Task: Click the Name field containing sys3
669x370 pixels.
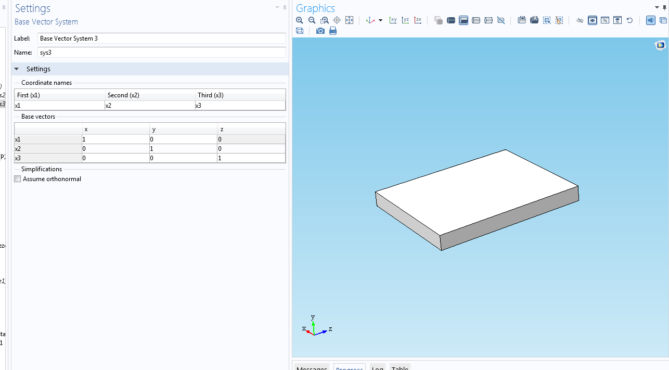Action: (161, 53)
